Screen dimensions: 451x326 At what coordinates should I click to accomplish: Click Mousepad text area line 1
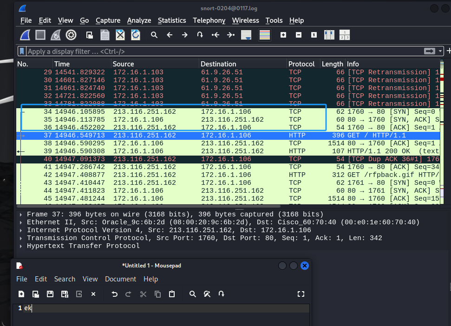[x=166, y=308]
